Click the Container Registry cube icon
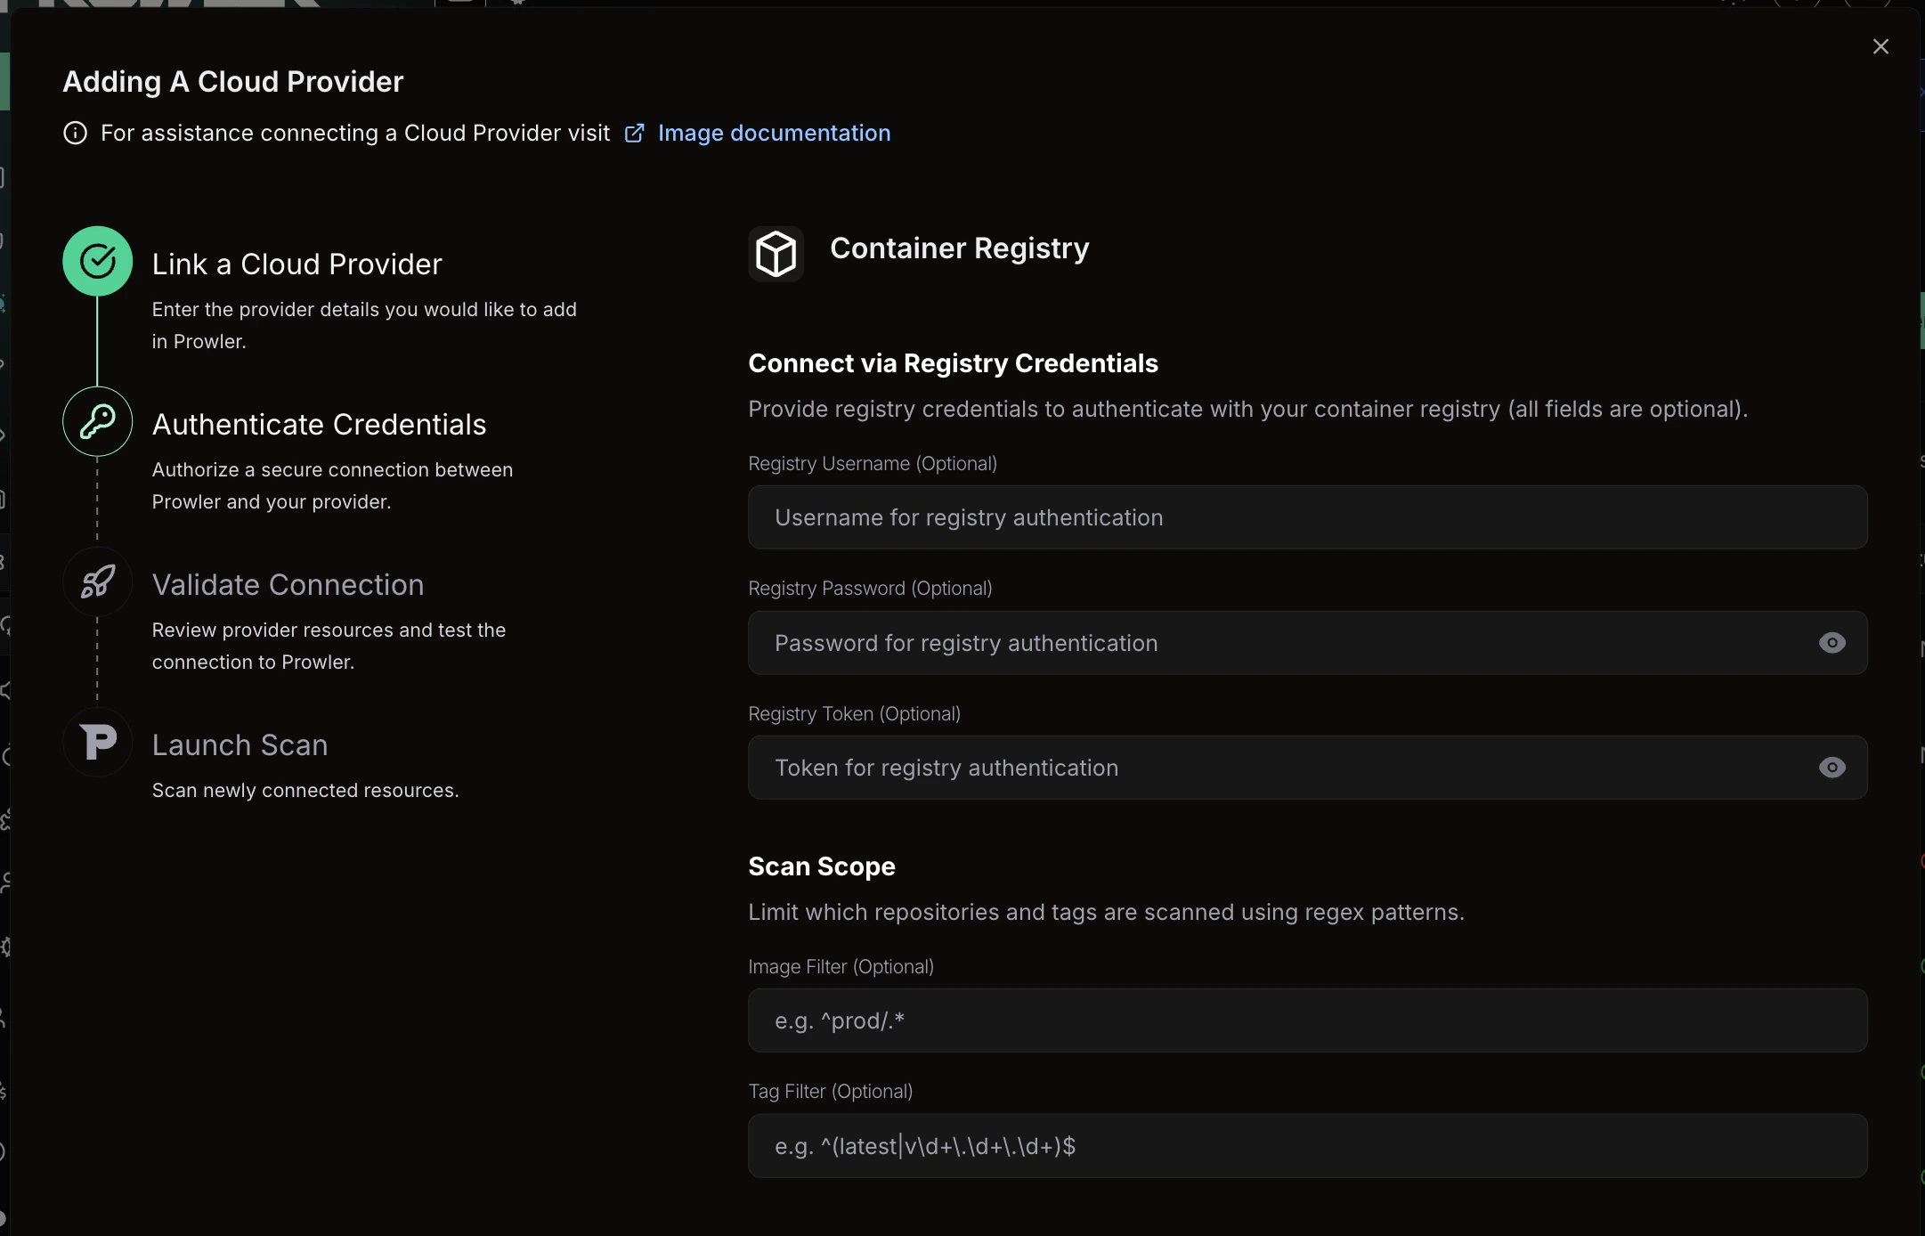The width and height of the screenshot is (1925, 1236). (x=775, y=253)
